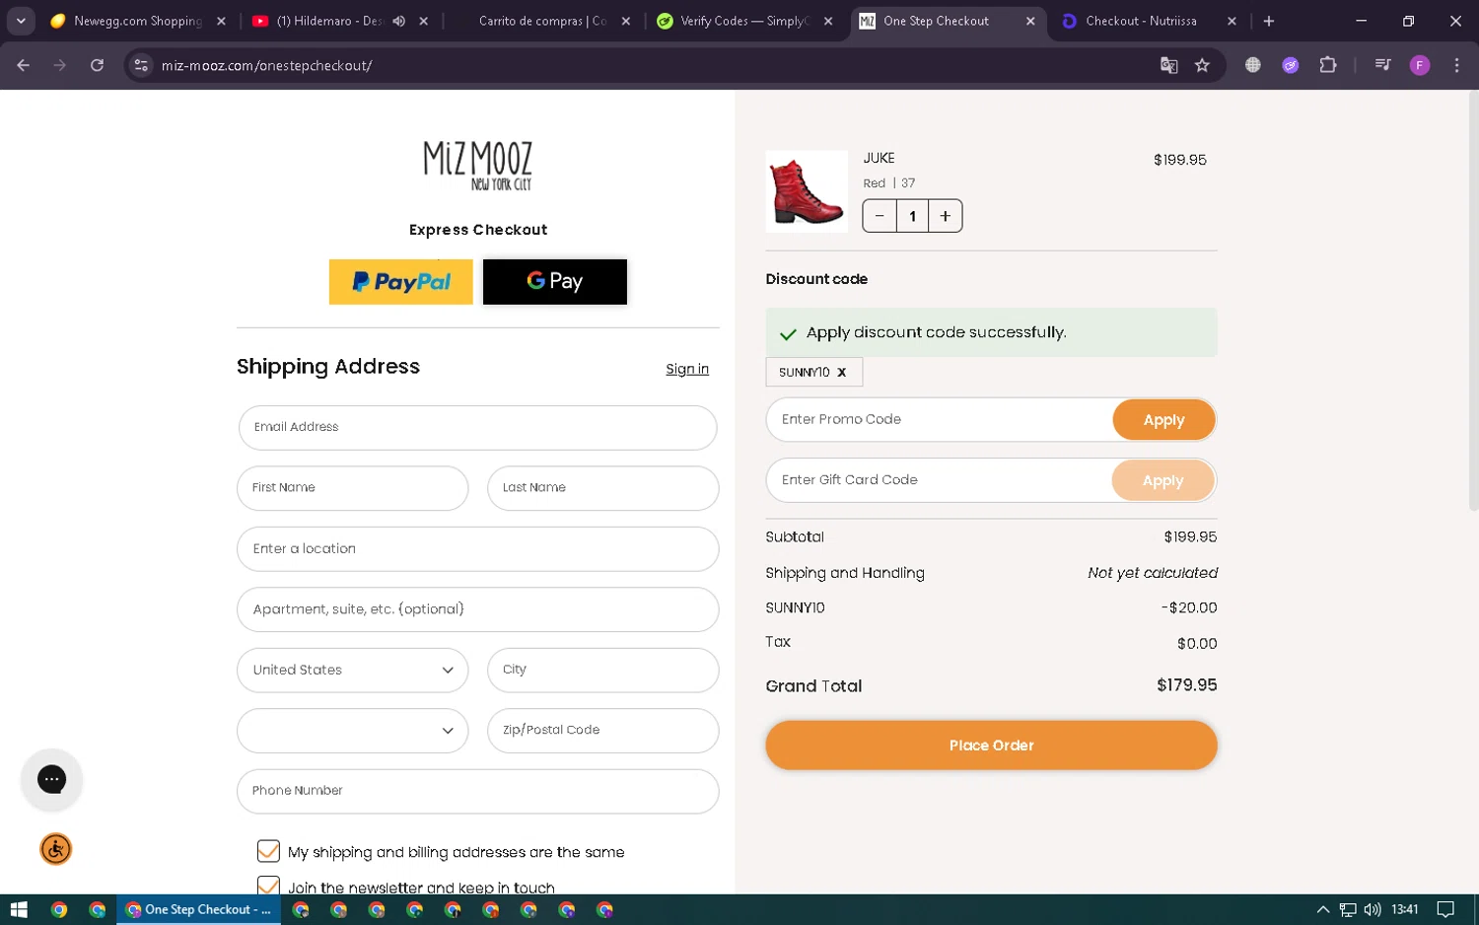Screen dimensions: 1479x925
Task: Reload the current page
Action: (97, 65)
